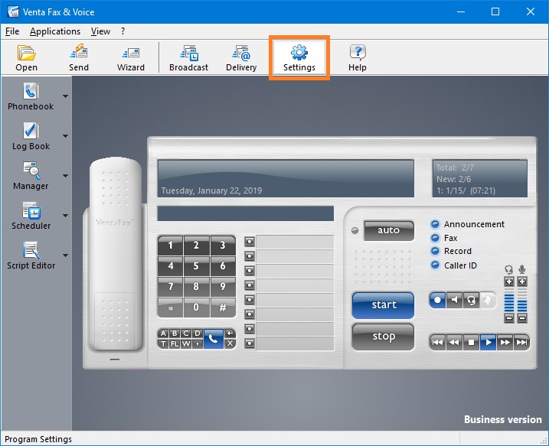Click the date display showing Tuesday, January 22, 2019

[286, 179]
